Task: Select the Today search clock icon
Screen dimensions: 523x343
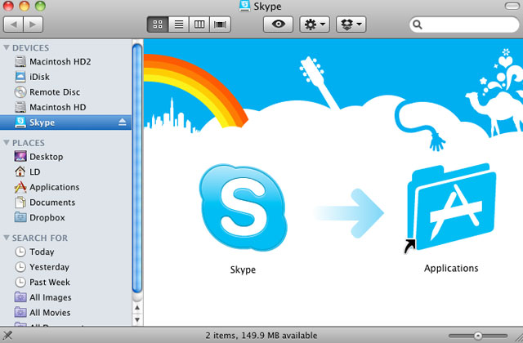Action: [20, 252]
